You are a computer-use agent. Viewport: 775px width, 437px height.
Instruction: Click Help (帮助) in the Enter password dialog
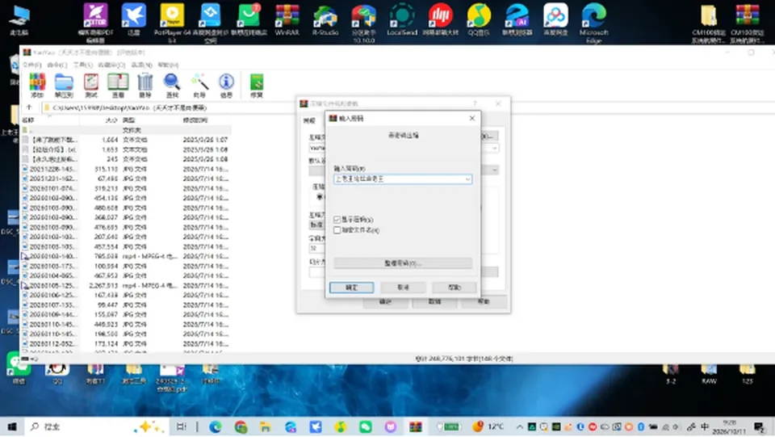pyautogui.click(x=455, y=288)
